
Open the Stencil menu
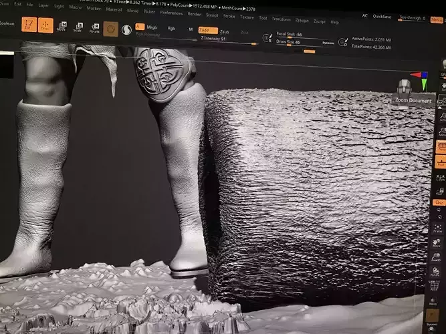point(212,15)
